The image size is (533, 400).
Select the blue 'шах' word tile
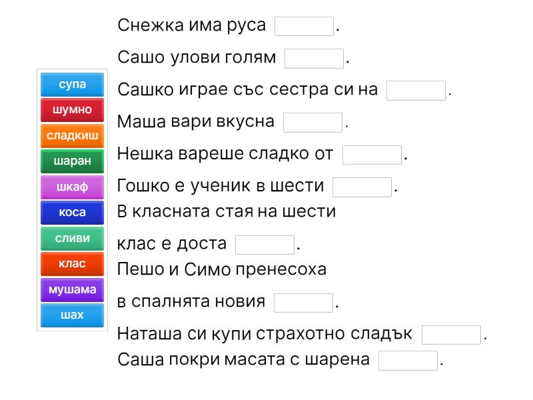(x=72, y=315)
